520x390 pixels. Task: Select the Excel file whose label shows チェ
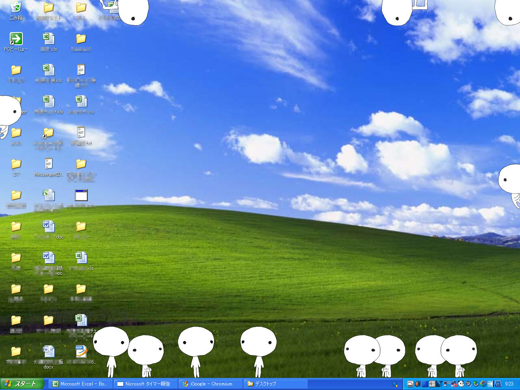(81, 325)
